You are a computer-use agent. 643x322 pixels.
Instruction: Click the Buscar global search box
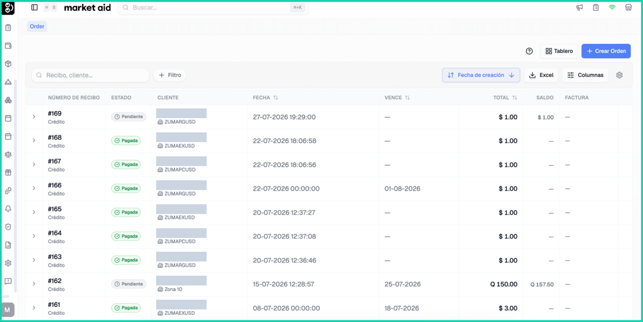pos(213,7)
